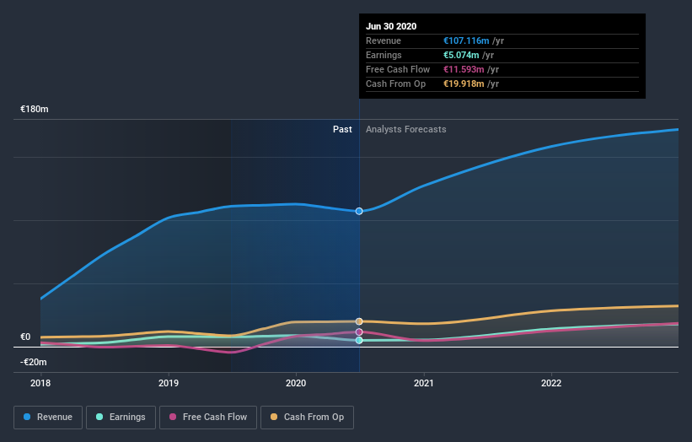Click the 2019 x-axis label

(x=169, y=383)
